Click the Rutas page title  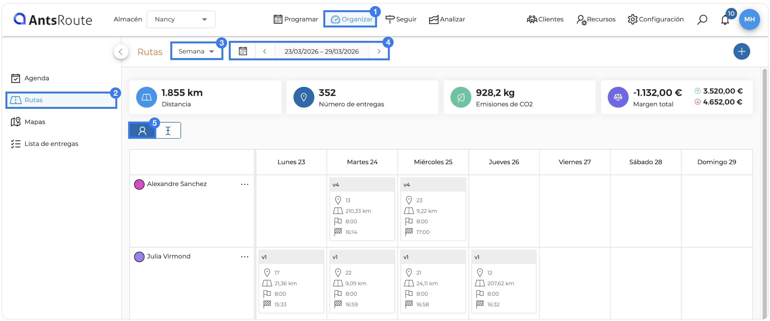[150, 52]
